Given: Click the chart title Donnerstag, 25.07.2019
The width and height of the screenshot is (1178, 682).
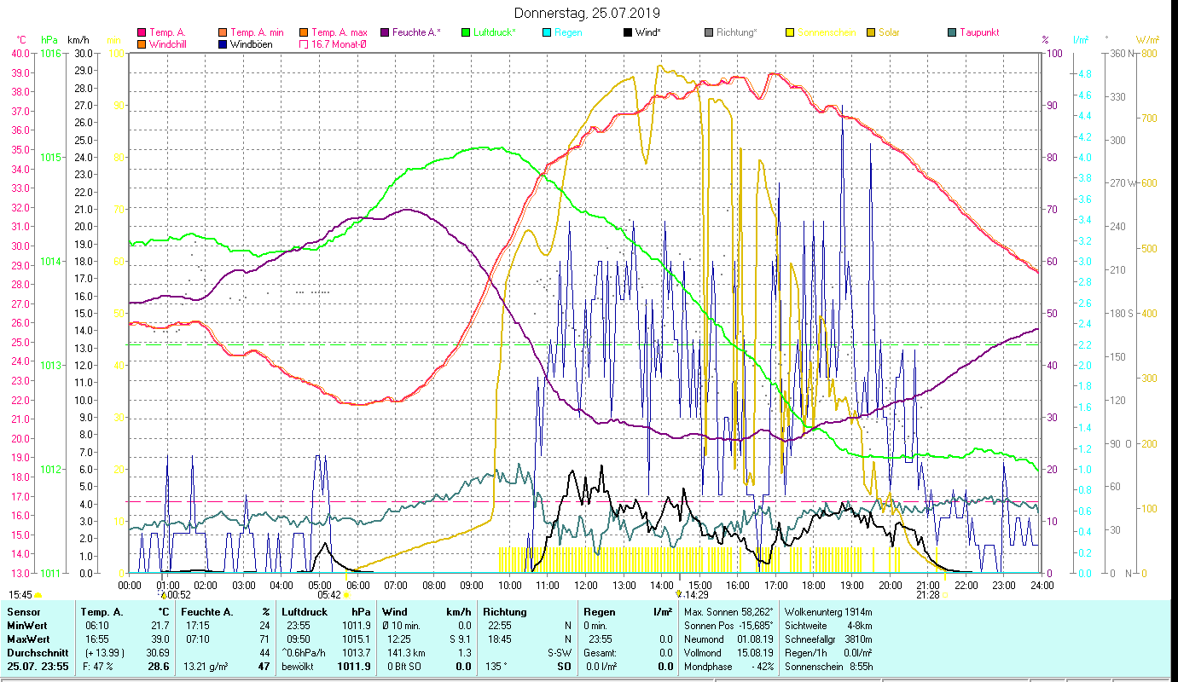Looking at the screenshot, I should (588, 13).
